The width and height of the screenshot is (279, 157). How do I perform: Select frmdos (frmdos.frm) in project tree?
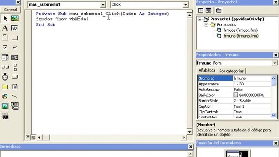[x=240, y=30]
